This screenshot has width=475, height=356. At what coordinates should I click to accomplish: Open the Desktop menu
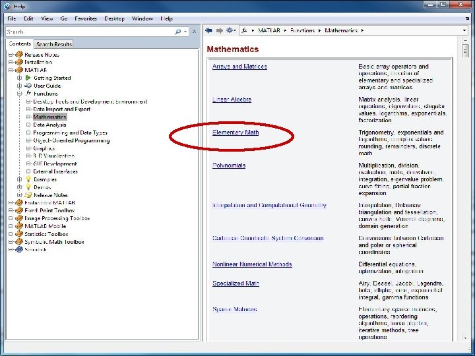pos(115,18)
